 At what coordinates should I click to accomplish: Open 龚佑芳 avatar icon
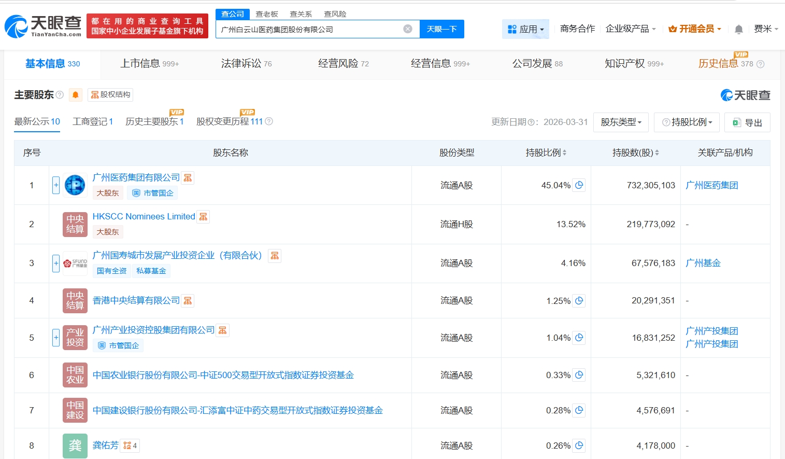(x=75, y=446)
